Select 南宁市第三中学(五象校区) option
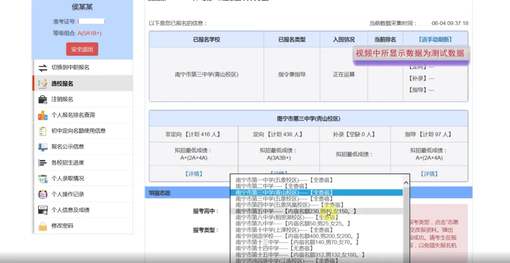510x263 pixels. pyautogui.click(x=316, y=199)
